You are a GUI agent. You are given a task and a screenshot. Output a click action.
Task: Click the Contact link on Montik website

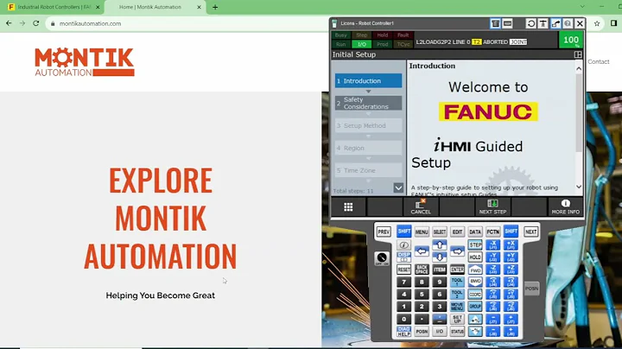point(598,62)
